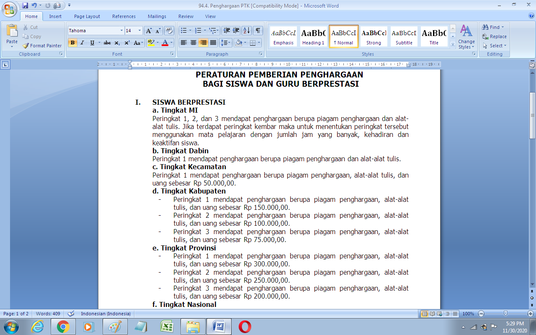This screenshot has height=335, width=536.
Task: Apply subscript formatting
Action: pyautogui.click(x=117, y=43)
